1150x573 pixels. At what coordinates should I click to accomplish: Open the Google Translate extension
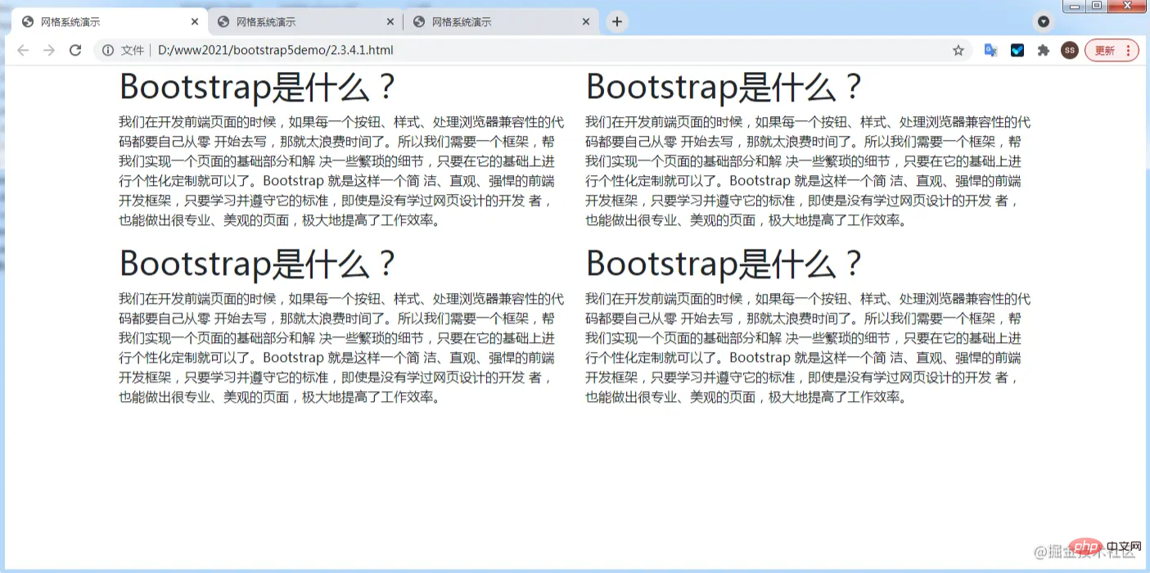pyautogui.click(x=990, y=51)
